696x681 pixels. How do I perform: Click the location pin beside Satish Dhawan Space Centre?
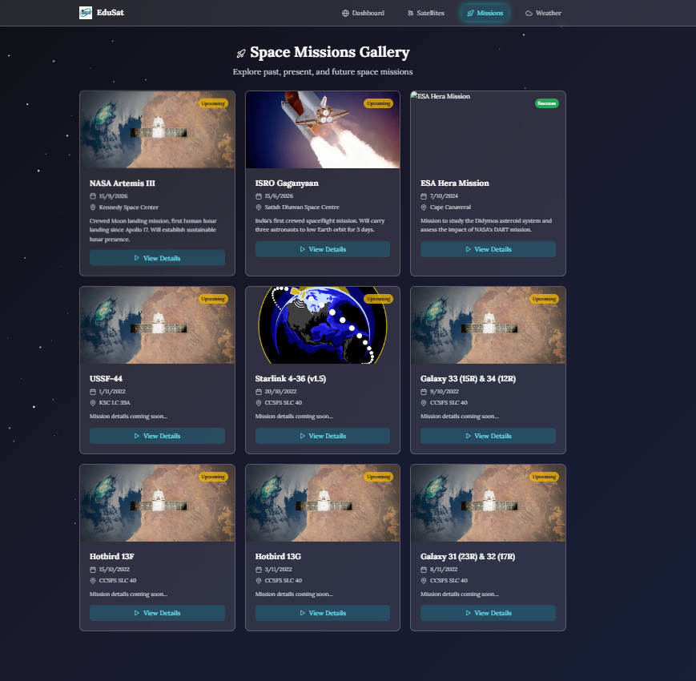coord(259,208)
